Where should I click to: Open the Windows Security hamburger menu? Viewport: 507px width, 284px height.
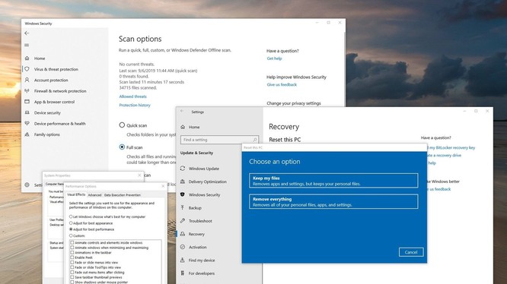[x=27, y=45]
